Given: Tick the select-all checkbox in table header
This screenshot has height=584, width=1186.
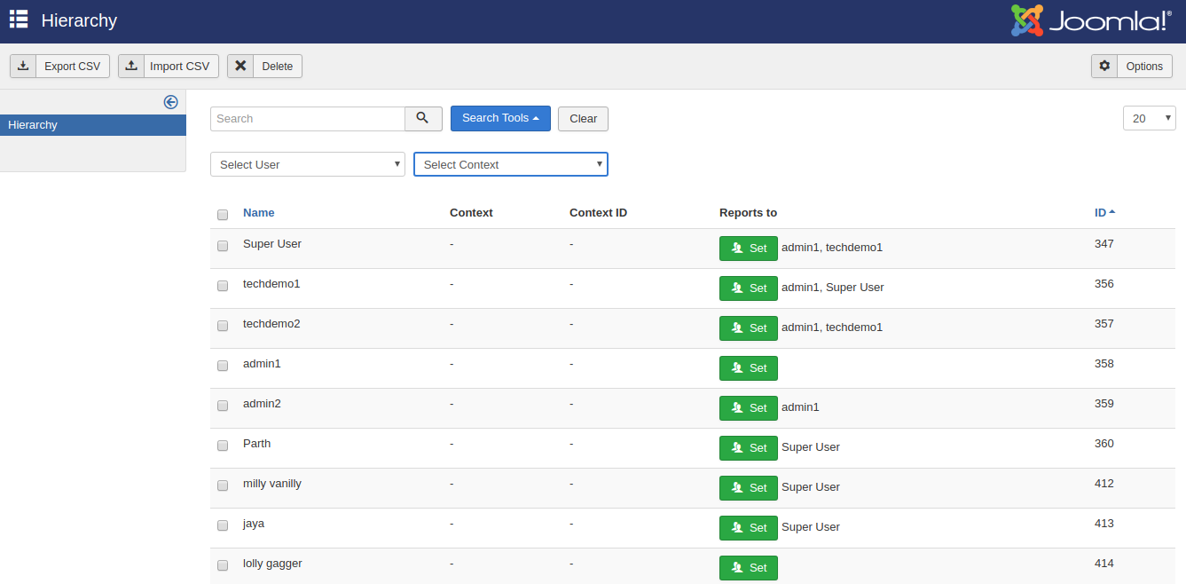Looking at the screenshot, I should click(223, 214).
